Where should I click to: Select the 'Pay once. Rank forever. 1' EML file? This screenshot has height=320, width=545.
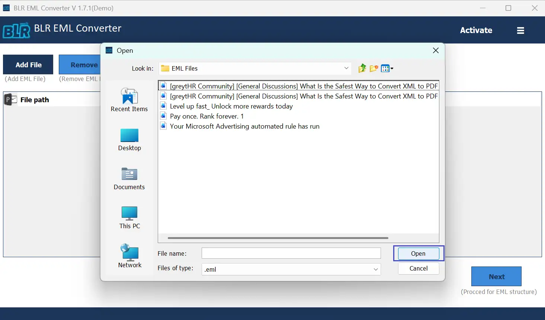pos(206,116)
